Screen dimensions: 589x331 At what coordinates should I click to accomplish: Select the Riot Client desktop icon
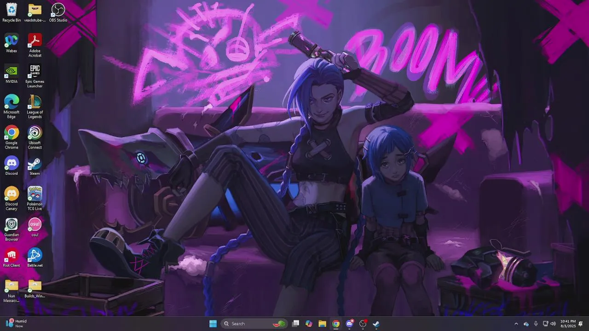12,258
